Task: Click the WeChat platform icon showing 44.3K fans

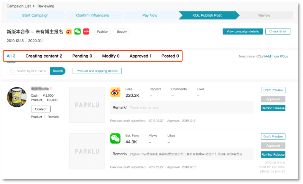Action: click(115, 138)
